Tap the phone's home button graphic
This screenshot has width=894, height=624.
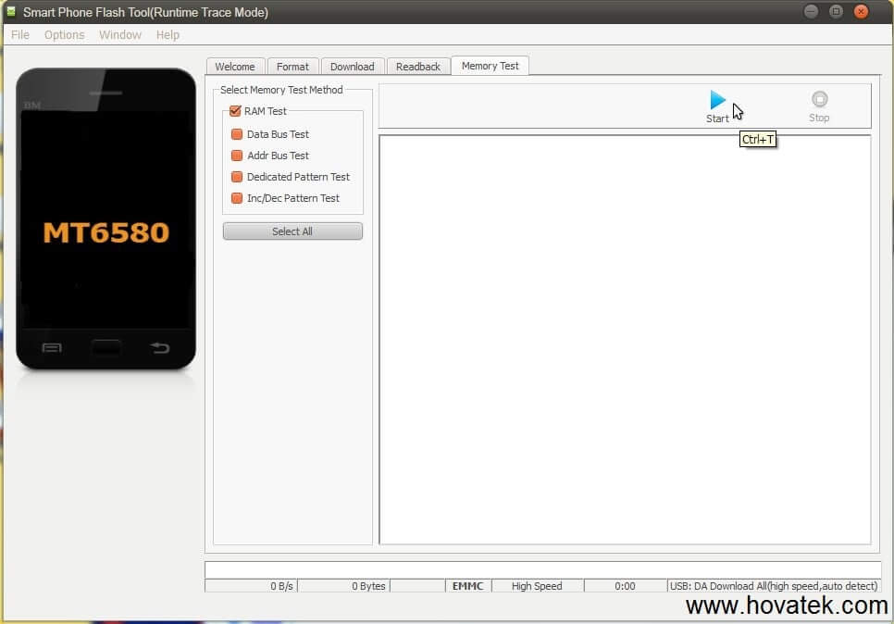coord(106,348)
